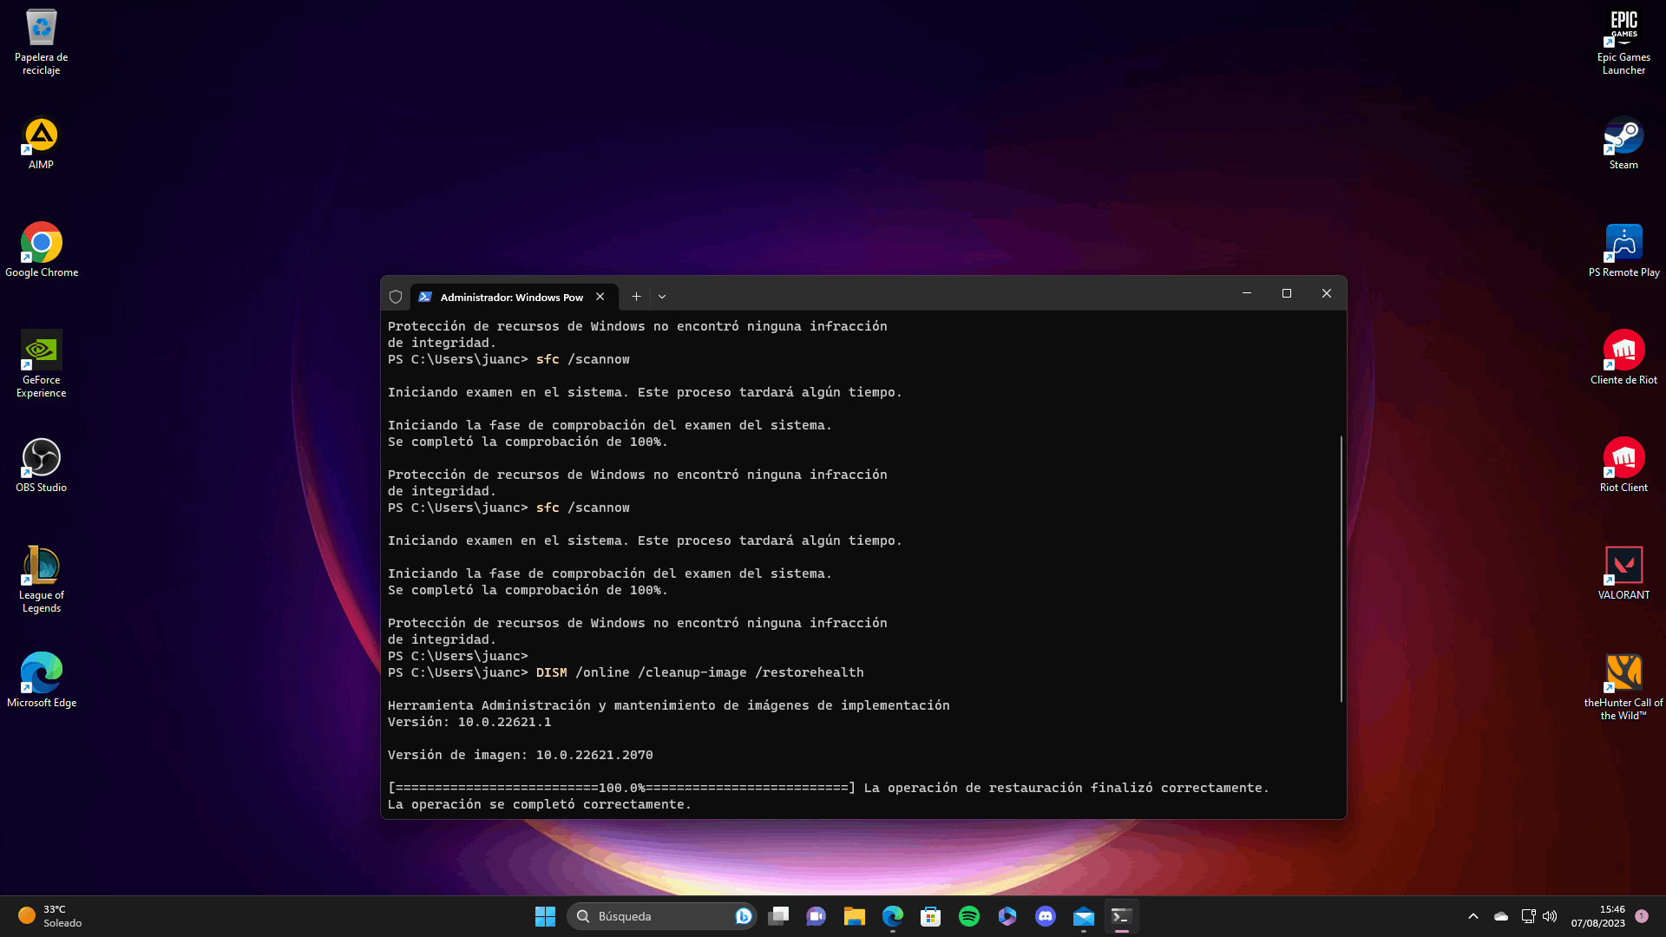The width and height of the screenshot is (1666, 937).
Task: Expand the hidden system tray icons
Action: point(1473,916)
